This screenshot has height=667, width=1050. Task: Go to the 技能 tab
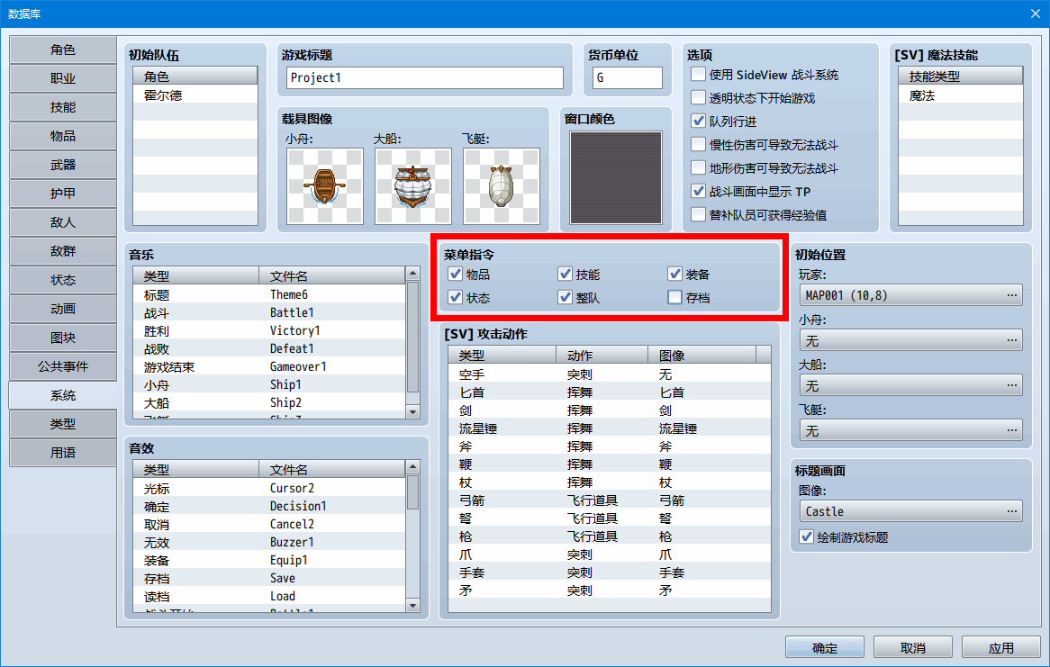63,107
